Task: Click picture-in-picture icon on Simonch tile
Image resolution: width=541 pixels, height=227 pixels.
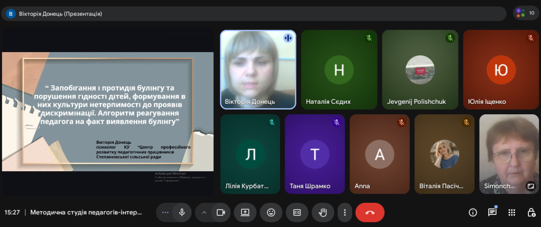Action: [530, 185]
